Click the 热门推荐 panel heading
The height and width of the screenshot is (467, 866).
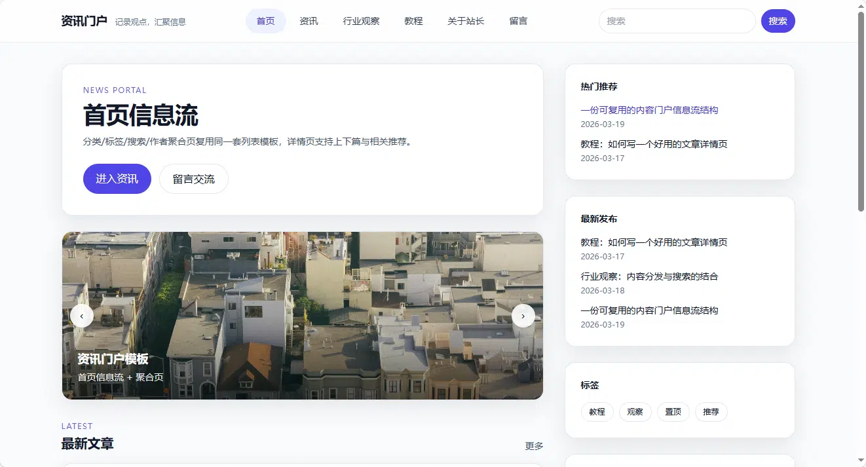click(x=599, y=86)
